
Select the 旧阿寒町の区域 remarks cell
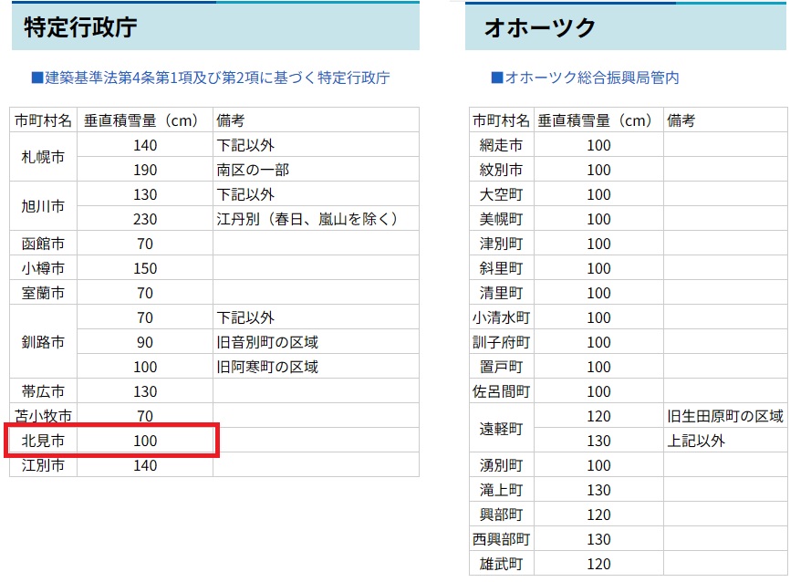(x=267, y=367)
